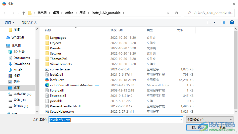Refresh the current folder view
Viewport: 238px width, 134px height.
[177, 13]
